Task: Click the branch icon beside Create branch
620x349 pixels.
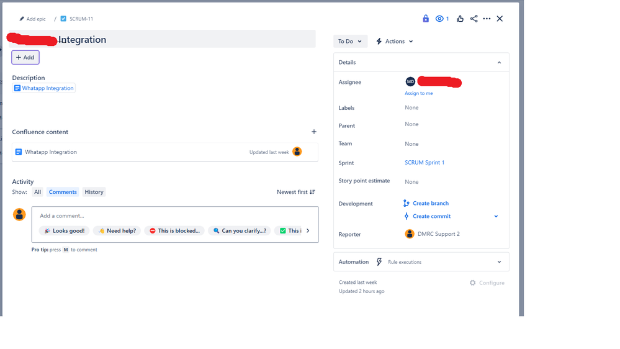Action: tap(406, 204)
